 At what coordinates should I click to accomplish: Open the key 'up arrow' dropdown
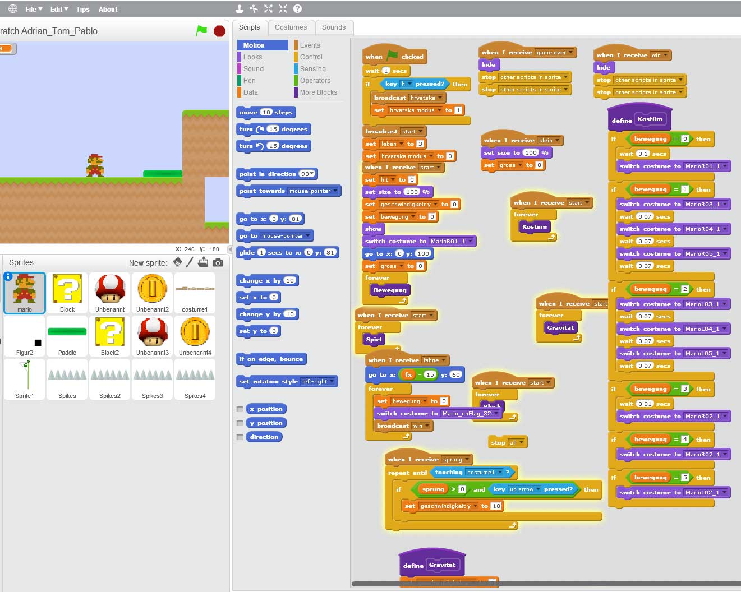[x=539, y=489]
